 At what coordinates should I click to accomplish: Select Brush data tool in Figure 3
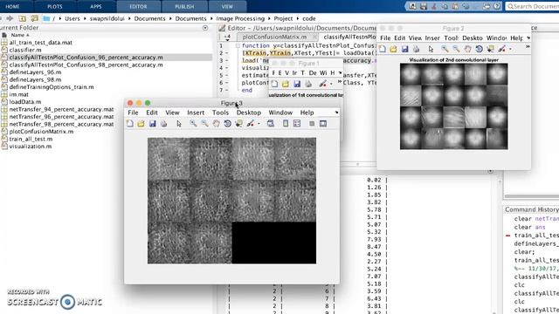[251, 124]
